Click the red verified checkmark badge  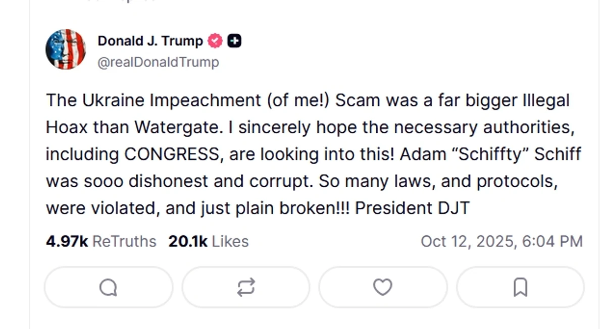[216, 41]
